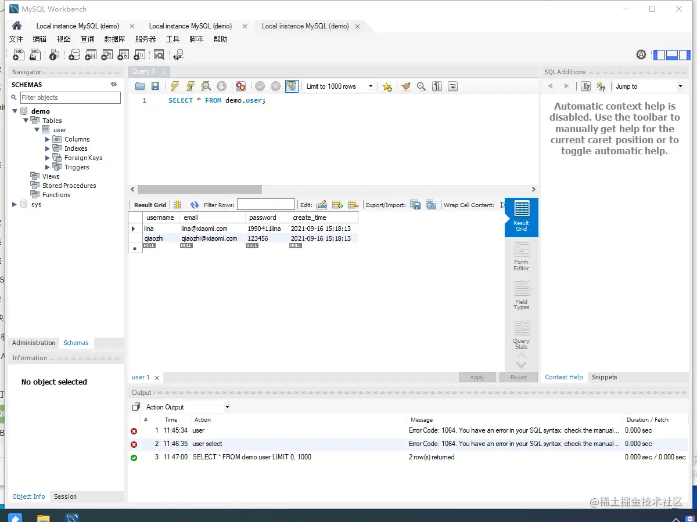Import records from external file icon
Image resolution: width=697 pixels, height=522 pixels.
(x=431, y=205)
